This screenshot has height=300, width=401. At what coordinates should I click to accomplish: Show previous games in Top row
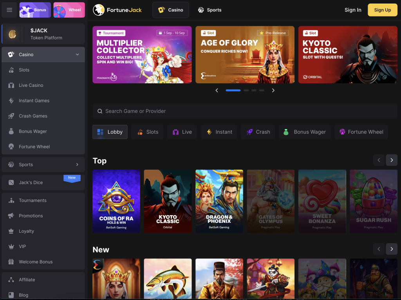point(379,160)
